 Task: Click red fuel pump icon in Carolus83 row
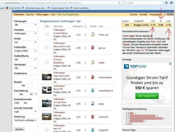(x=93, y=117)
